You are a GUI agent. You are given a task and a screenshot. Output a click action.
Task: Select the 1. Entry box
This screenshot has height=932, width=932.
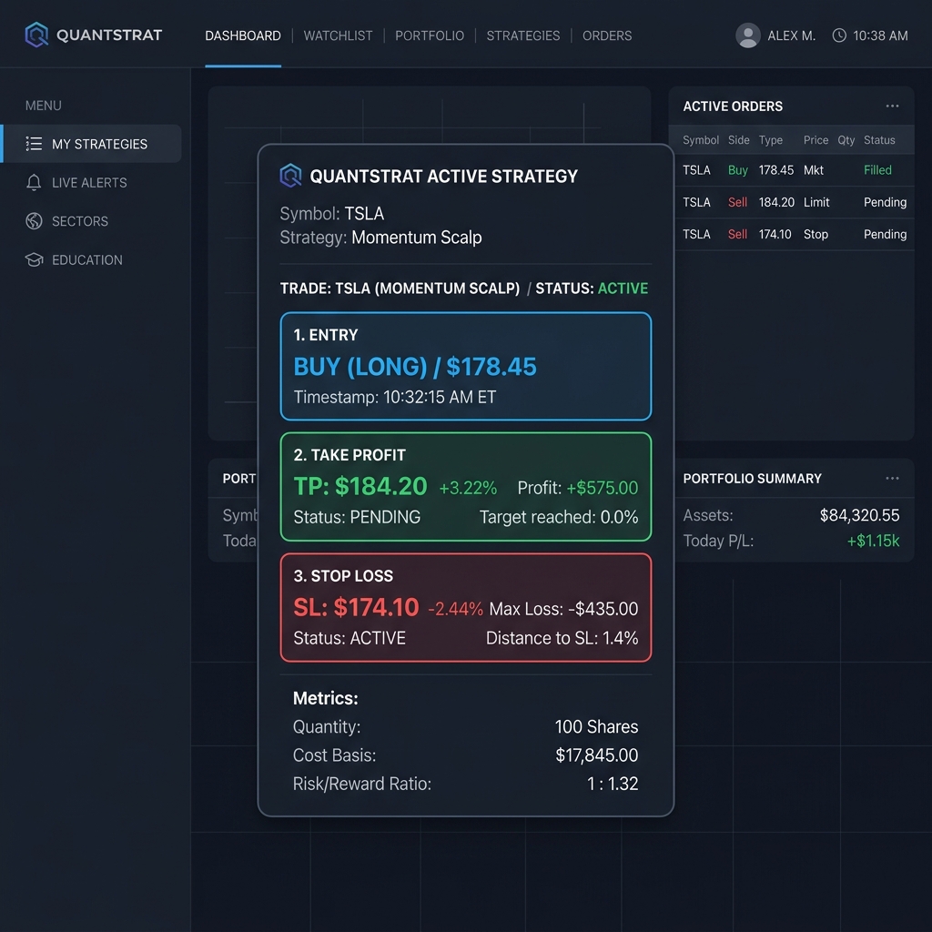pyautogui.click(x=465, y=366)
